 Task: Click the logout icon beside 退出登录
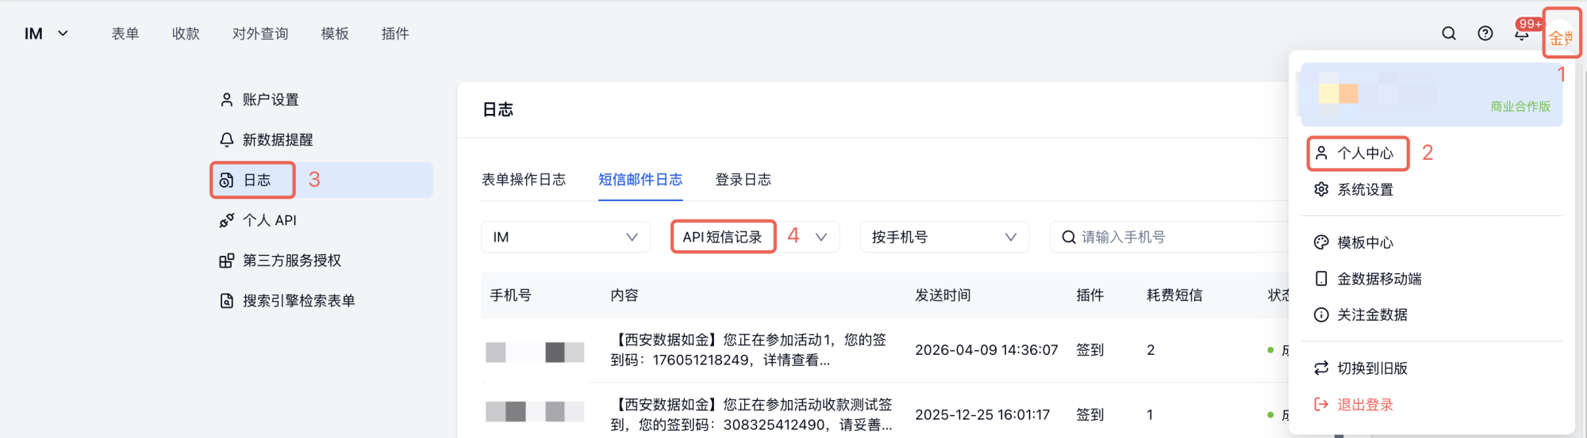tap(1321, 405)
